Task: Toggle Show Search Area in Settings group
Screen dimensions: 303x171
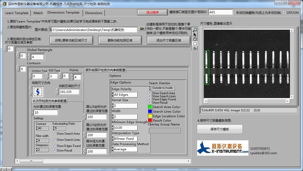Action: click(54, 134)
